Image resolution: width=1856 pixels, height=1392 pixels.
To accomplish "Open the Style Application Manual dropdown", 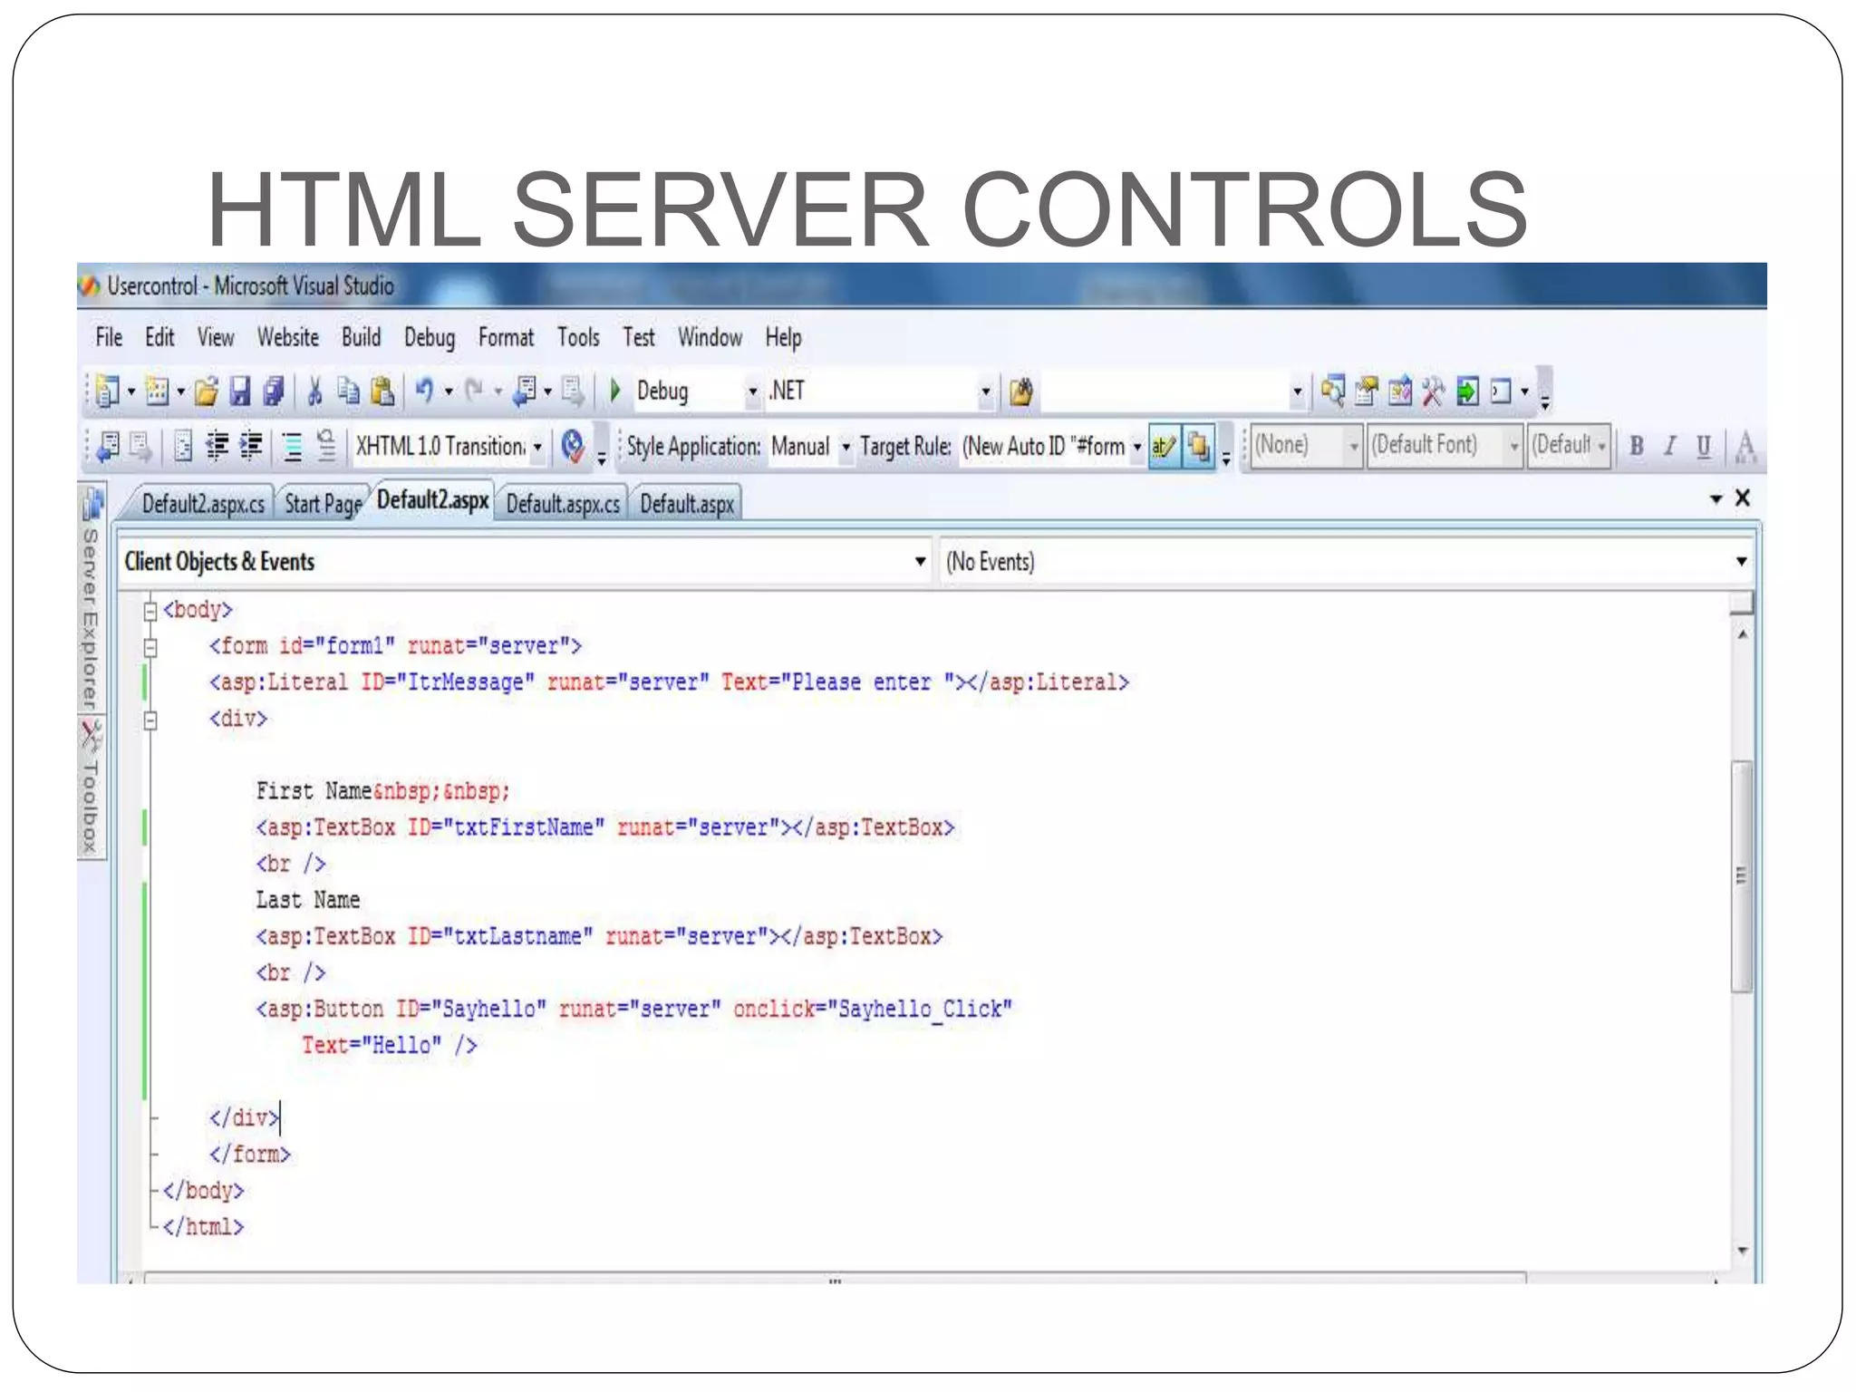I will (x=846, y=447).
